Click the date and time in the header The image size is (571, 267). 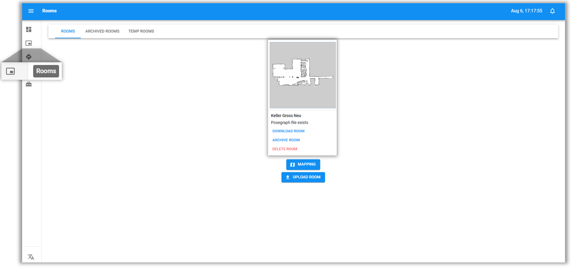[526, 11]
